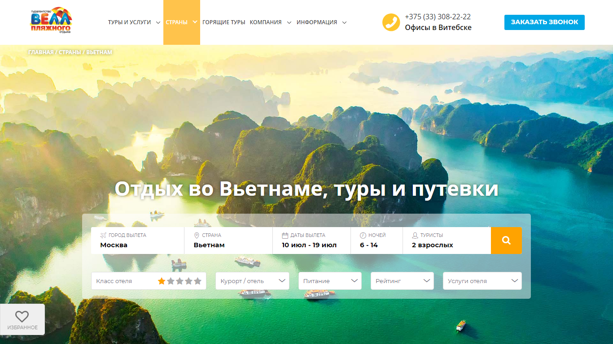Set hotel class to five stars
Screen dimensions: 613x344
[197, 281]
